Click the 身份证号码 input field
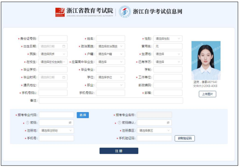Image resolution: width=239 pixels, height=167 pixels. [53, 39]
